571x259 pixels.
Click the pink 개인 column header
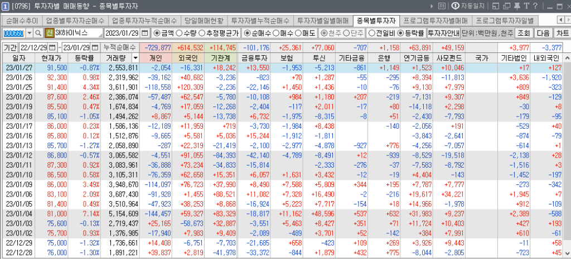156,58
